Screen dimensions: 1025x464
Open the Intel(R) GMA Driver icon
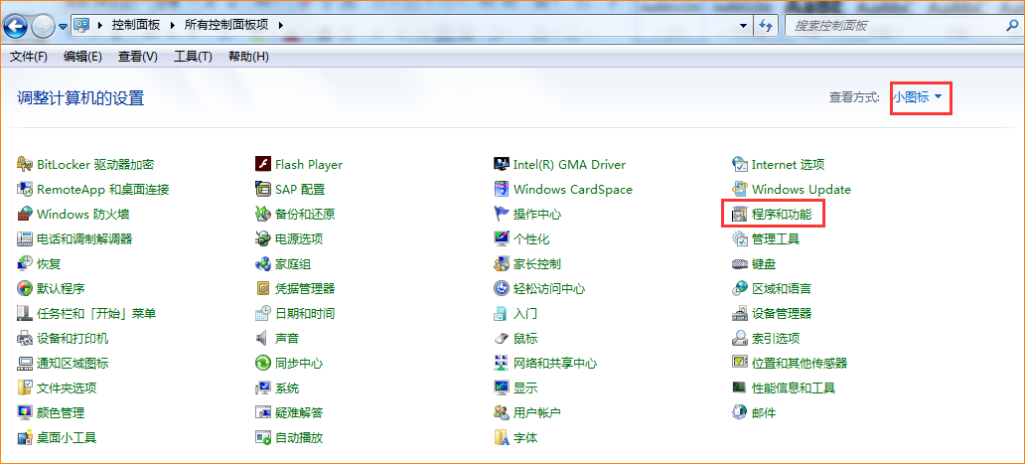(502, 165)
